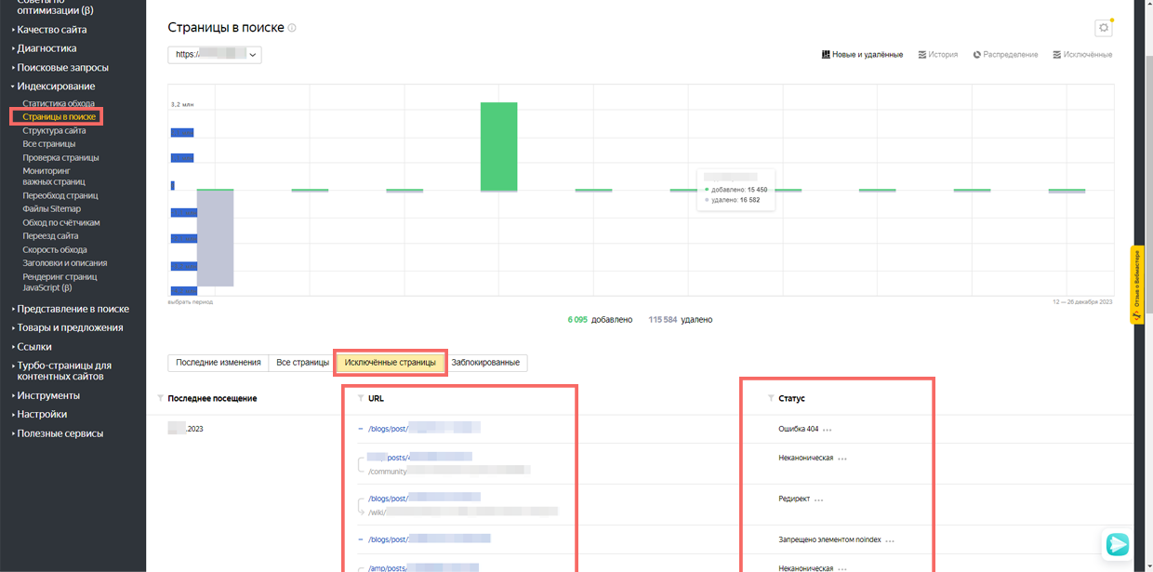1153x572 pixels.
Task: Click the filter icon next to URL header
Action: click(x=361, y=398)
